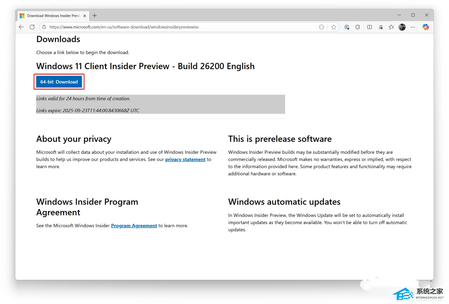Click the music media control icon
This screenshot has height=304, width=449.
381,27
